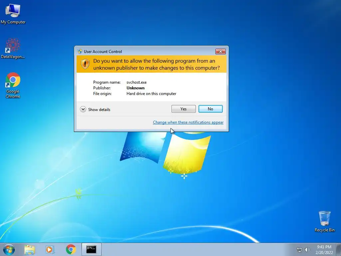The width and height of the screenshot is (341, 256).
Task: Open Change when these notifications appear link
Action: click(188, 122)
